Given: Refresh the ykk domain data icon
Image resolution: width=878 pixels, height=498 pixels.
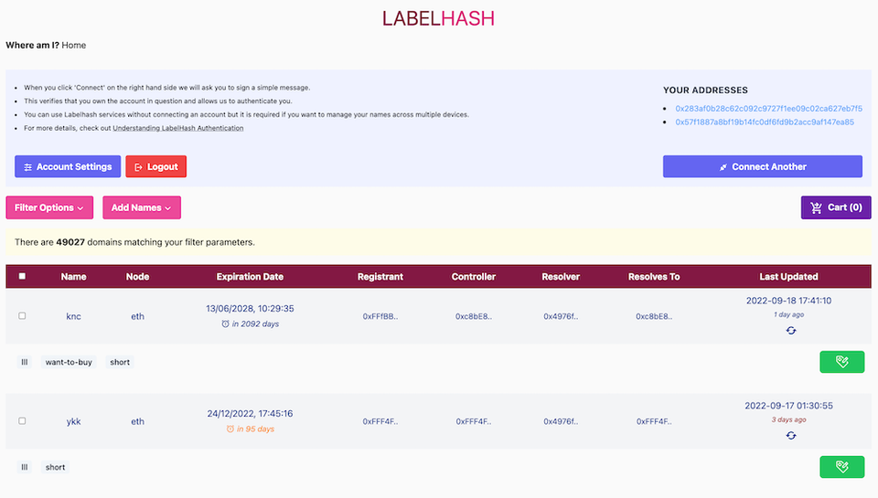Looking at the screenshot, I should click(x=790, y=435).
